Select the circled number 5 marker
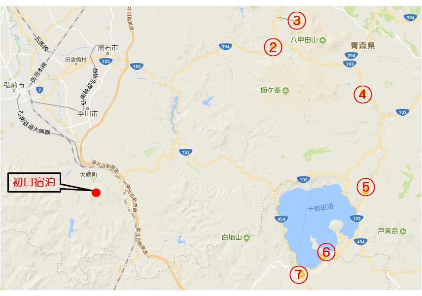The width and height of the screenshot is (422, 296). tap(365, 187)
